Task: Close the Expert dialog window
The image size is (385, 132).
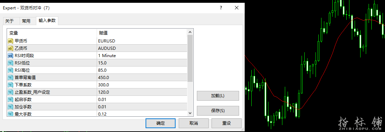Action: pos(237,8)
